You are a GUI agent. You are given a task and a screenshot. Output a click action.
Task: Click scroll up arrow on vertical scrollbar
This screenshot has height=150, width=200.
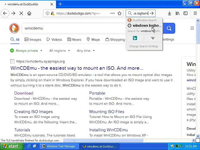click(x=198, y=20)
